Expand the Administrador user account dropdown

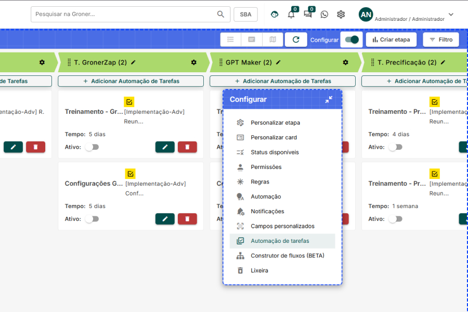[450, 15]
